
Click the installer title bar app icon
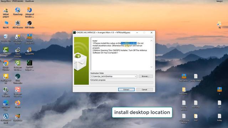coord(74,33)
